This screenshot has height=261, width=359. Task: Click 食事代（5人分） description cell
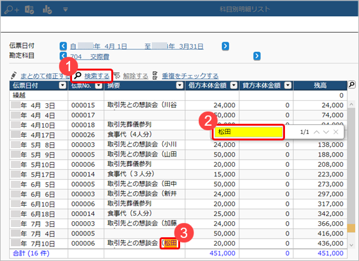tap(145, 214)
